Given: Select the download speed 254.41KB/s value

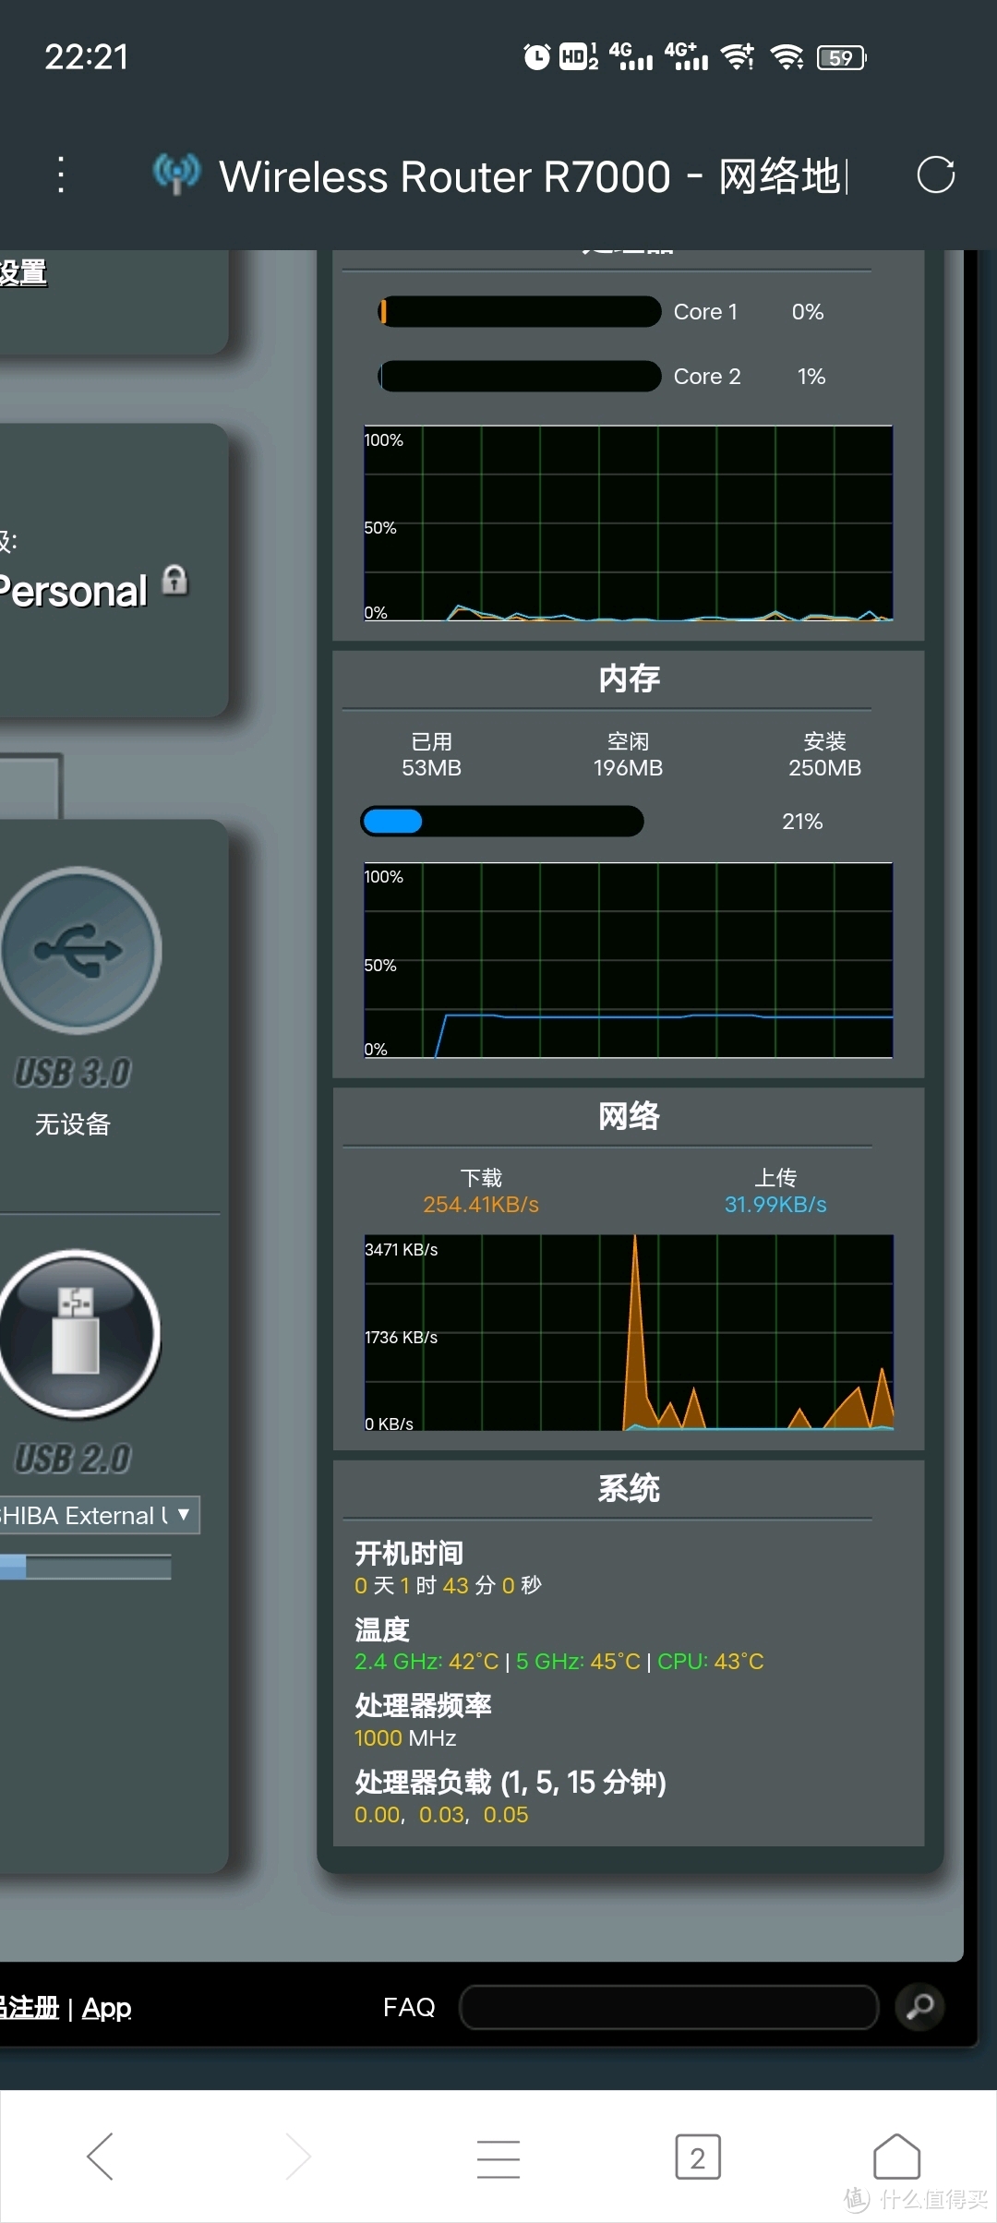Looking at the screenshot, I should [481, 1205].
